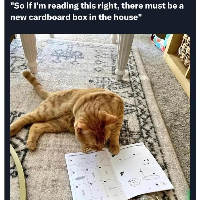Click the VASAGLE logo on manual
The height and width of the screenshot is (200, 200).
(x=73, y=155)
